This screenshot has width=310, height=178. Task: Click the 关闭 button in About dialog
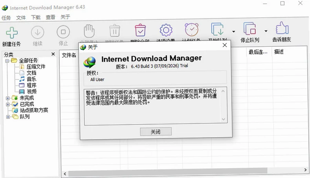(x=156, y=132)
